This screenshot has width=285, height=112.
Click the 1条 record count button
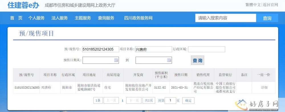point(98,100)
